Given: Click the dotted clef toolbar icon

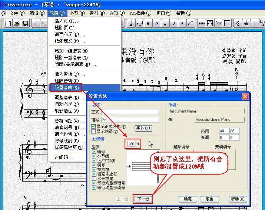Looking at the screenshot, I should [x=246, y=23].
